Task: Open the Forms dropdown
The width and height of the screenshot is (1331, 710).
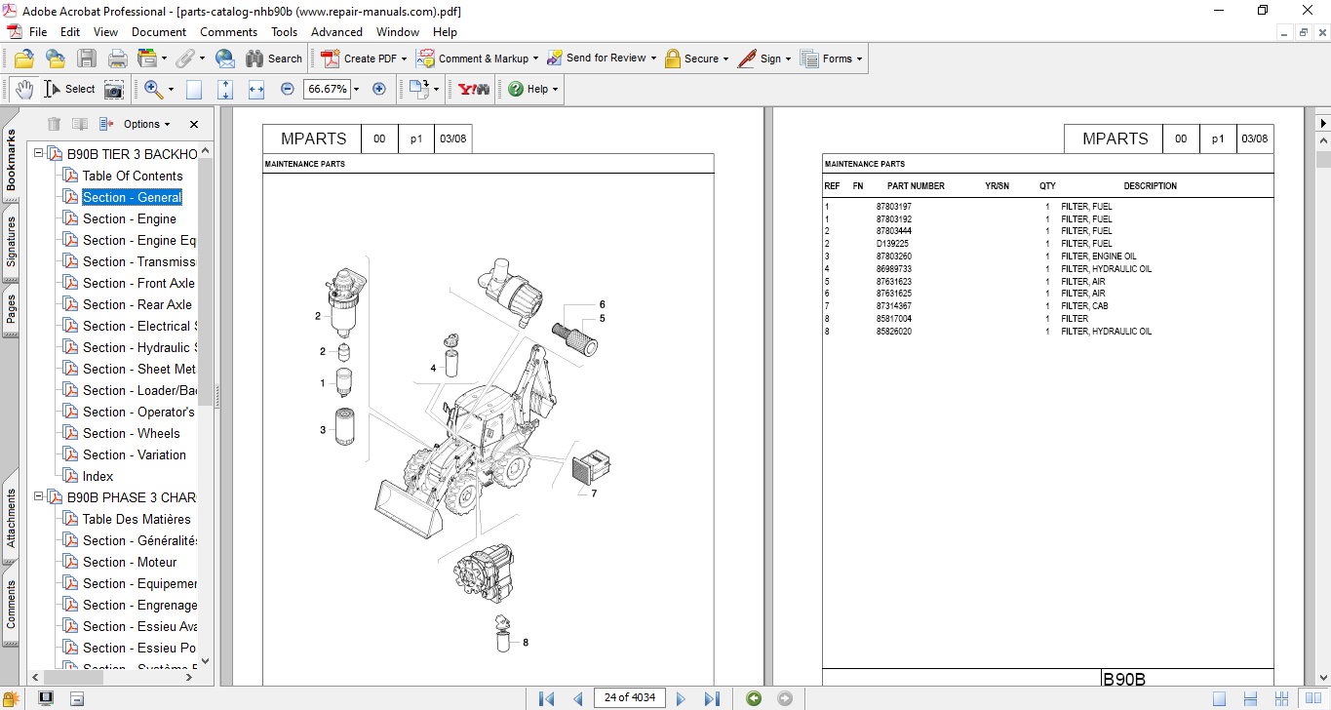Action: coord(832,59)
